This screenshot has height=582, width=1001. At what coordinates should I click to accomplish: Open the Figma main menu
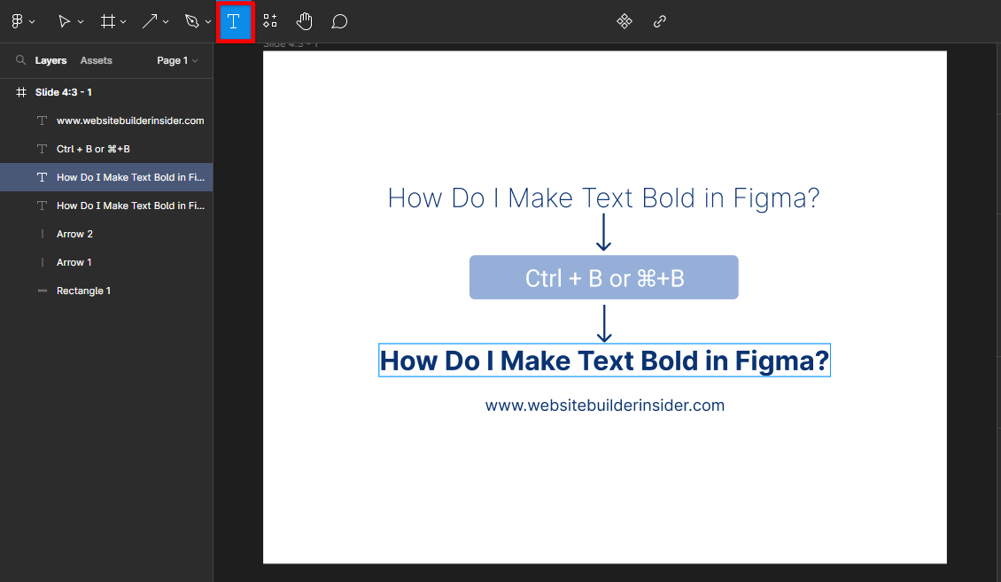pyautogui.click(x=16, y=20)
